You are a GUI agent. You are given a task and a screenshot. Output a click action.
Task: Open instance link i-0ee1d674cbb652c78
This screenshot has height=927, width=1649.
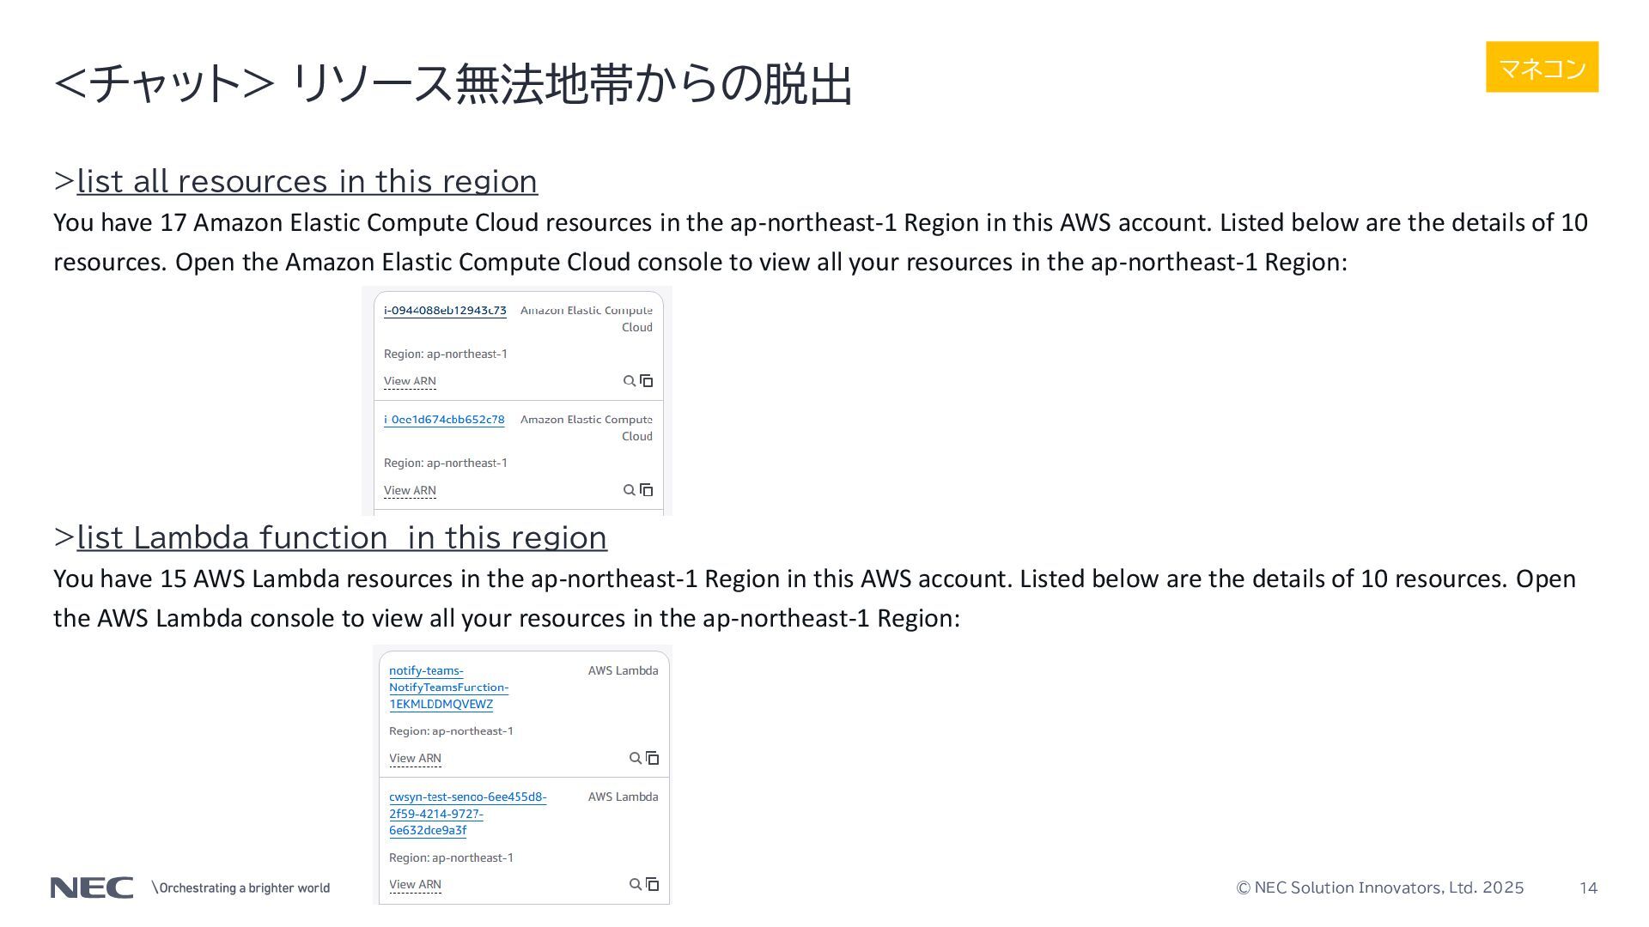pos(444,420)
